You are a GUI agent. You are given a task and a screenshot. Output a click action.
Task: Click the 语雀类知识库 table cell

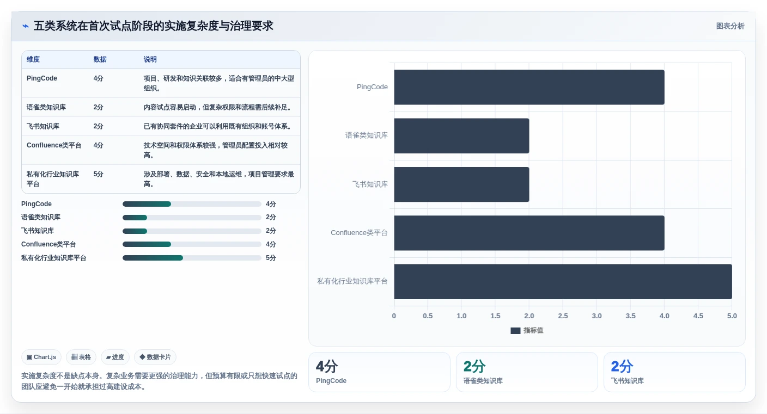[x=46, y=107]
